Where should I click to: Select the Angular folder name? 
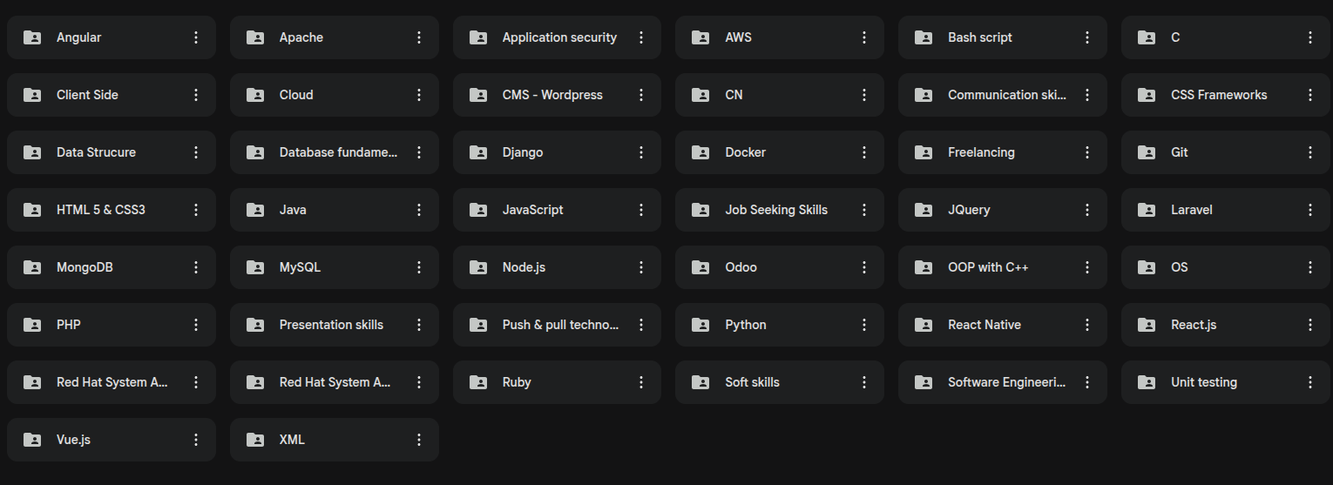(x=79, y=38)
